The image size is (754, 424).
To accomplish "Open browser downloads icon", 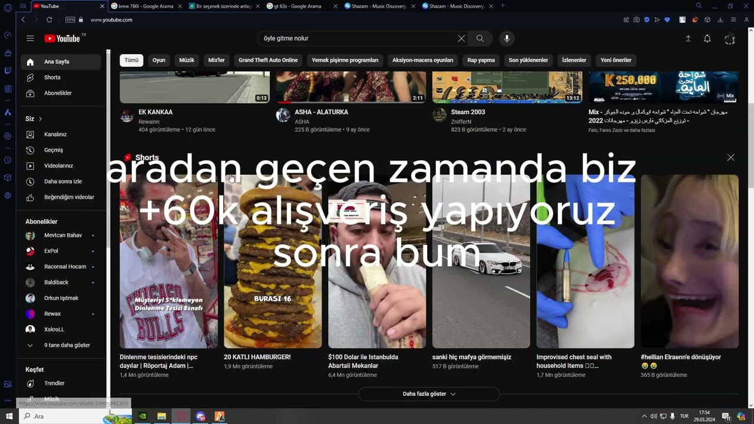I will tap(720, 19).
